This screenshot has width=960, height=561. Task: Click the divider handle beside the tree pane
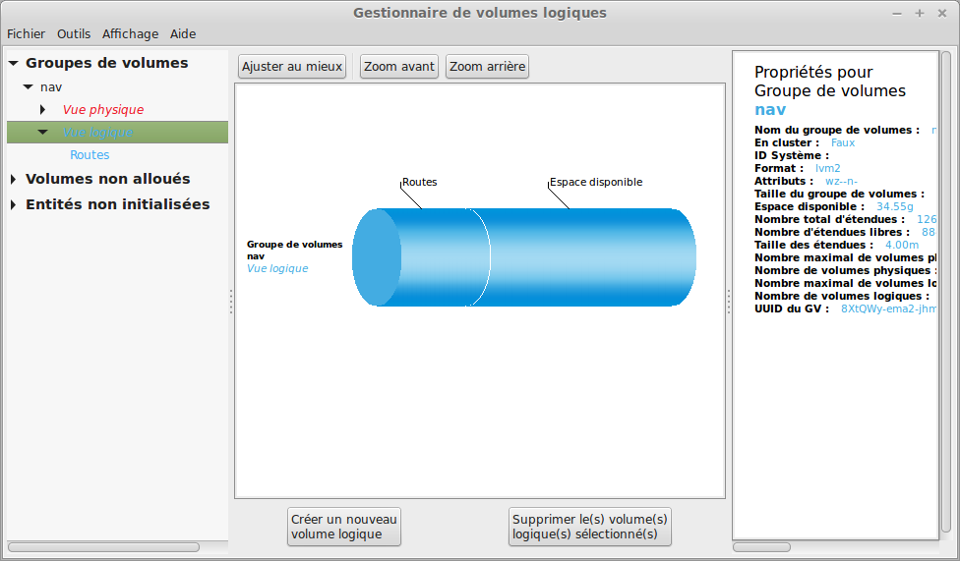click(231, 302)
